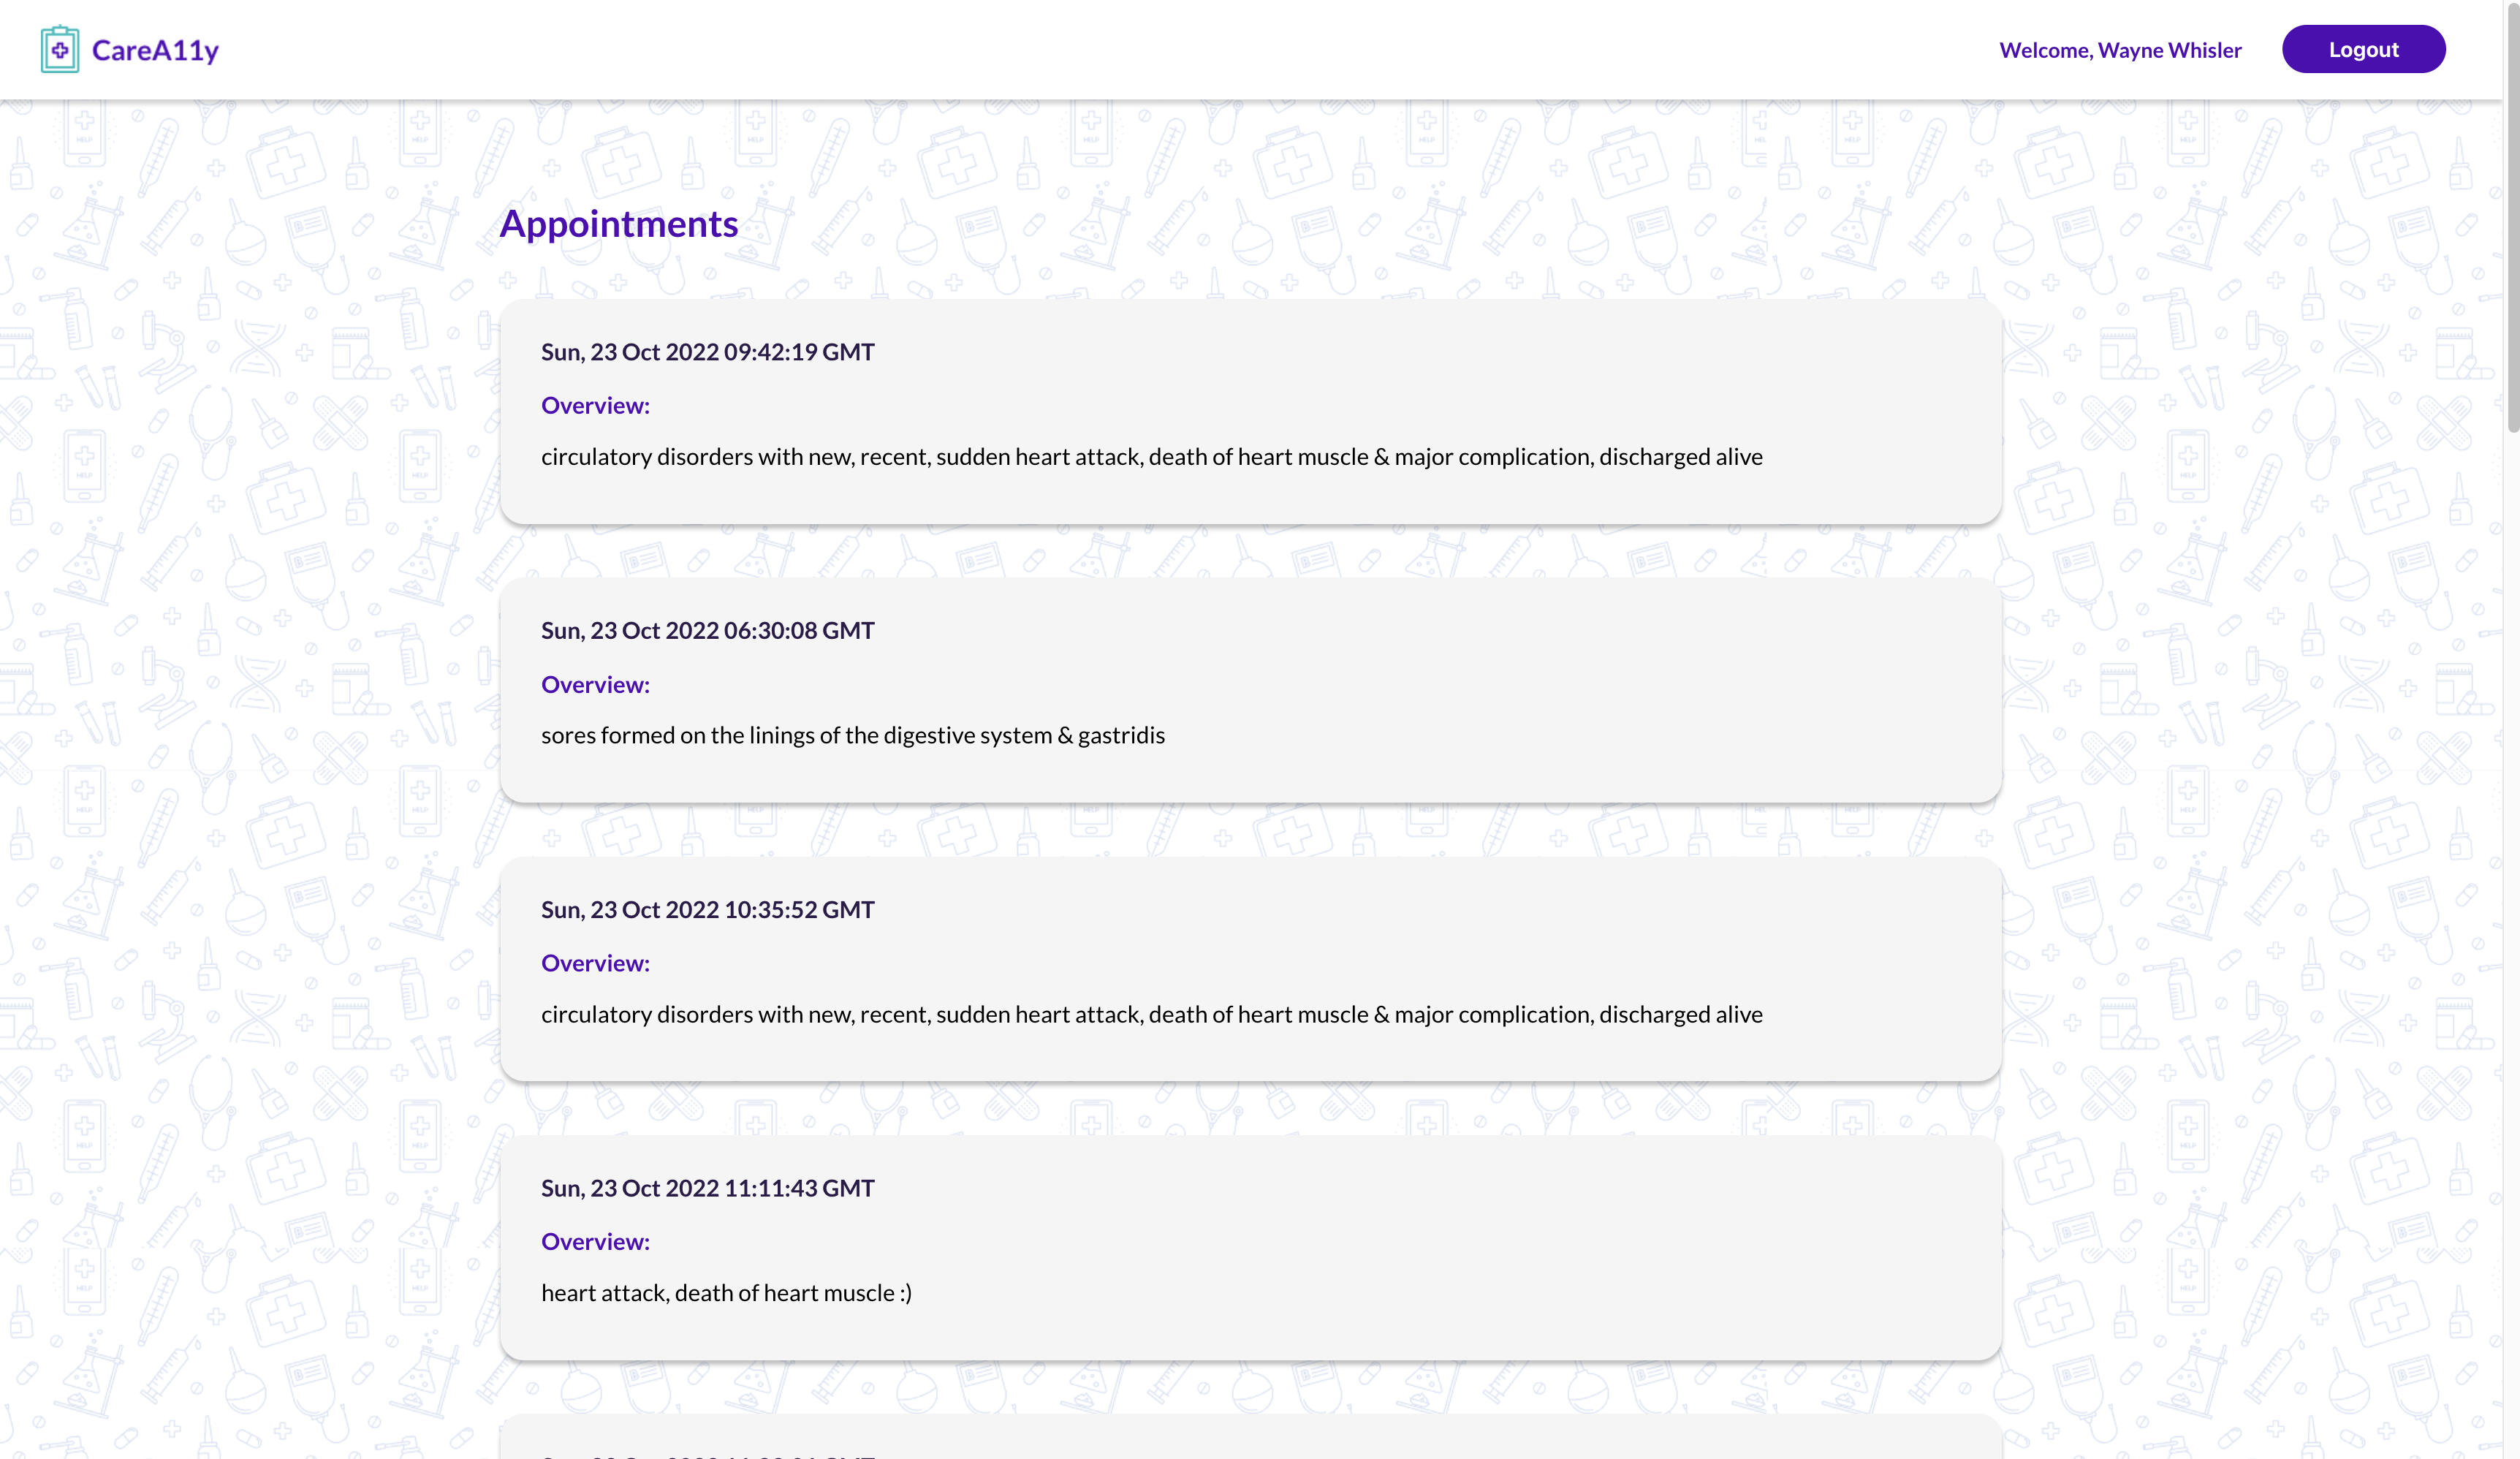Image resolution: width=2520 pixels, height=1459 pixels.
Task: Click circulatory disorders text in third card
Action: pyautogui.click(x=1151, y=1015)
